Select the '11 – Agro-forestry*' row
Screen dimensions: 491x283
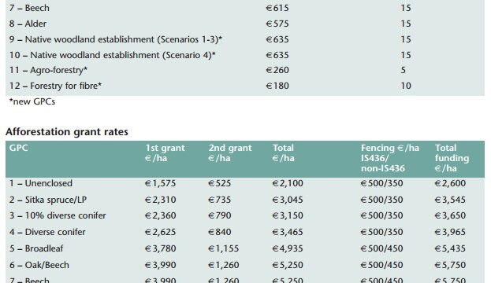click(245, 70)
